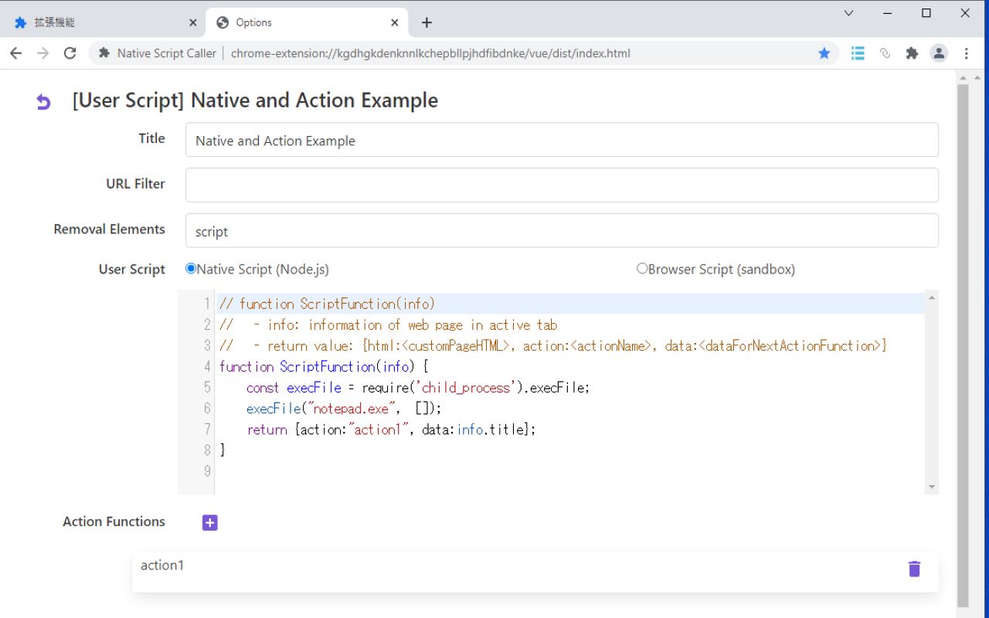989x618 pixels.
Task: Switch to the Options tab
Action: click(307, 22)
